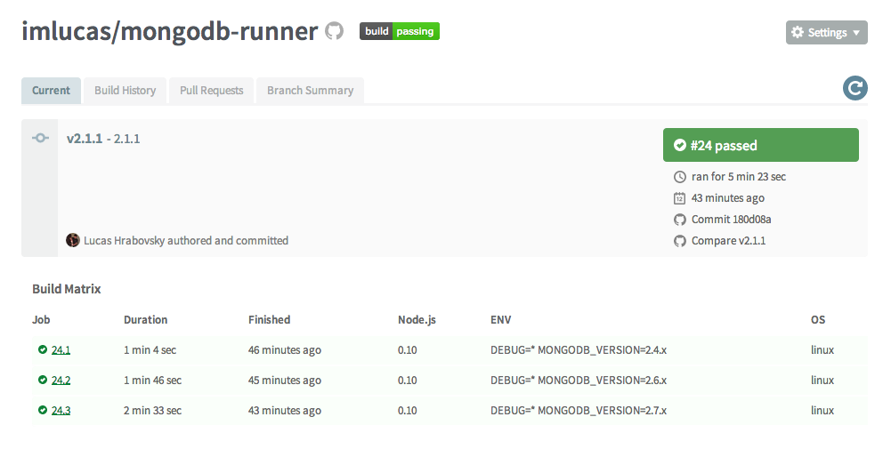The width and height of the screenshot is (883, 465).
Task: Open the Commit 180d08a link
Action: [x=731, y=220]
